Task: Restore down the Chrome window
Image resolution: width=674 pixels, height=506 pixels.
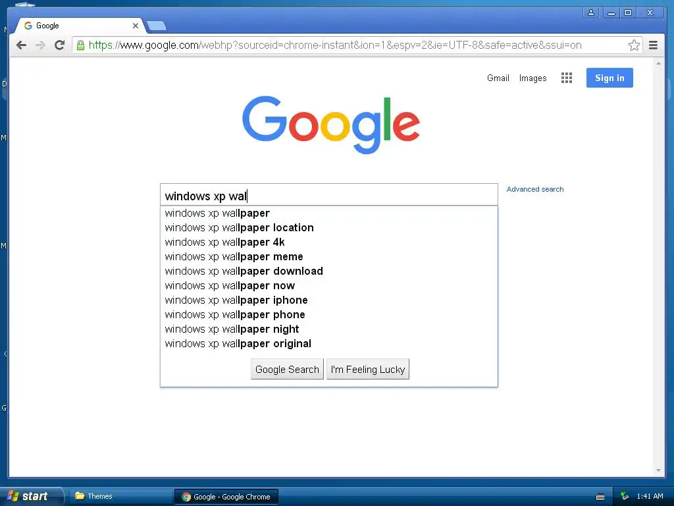Action: point(628,13)
